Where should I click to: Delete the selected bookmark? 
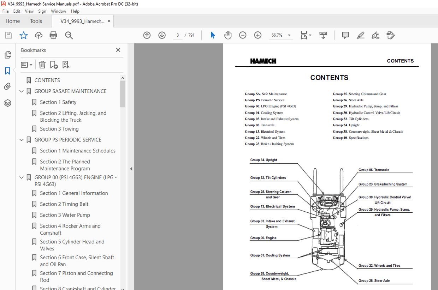42,65
